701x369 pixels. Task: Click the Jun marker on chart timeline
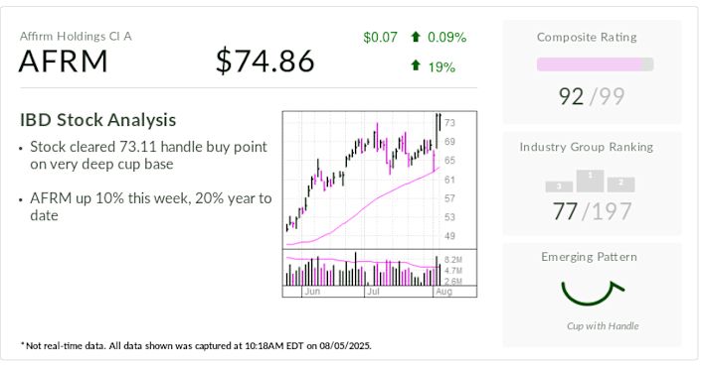coord(311,292)
